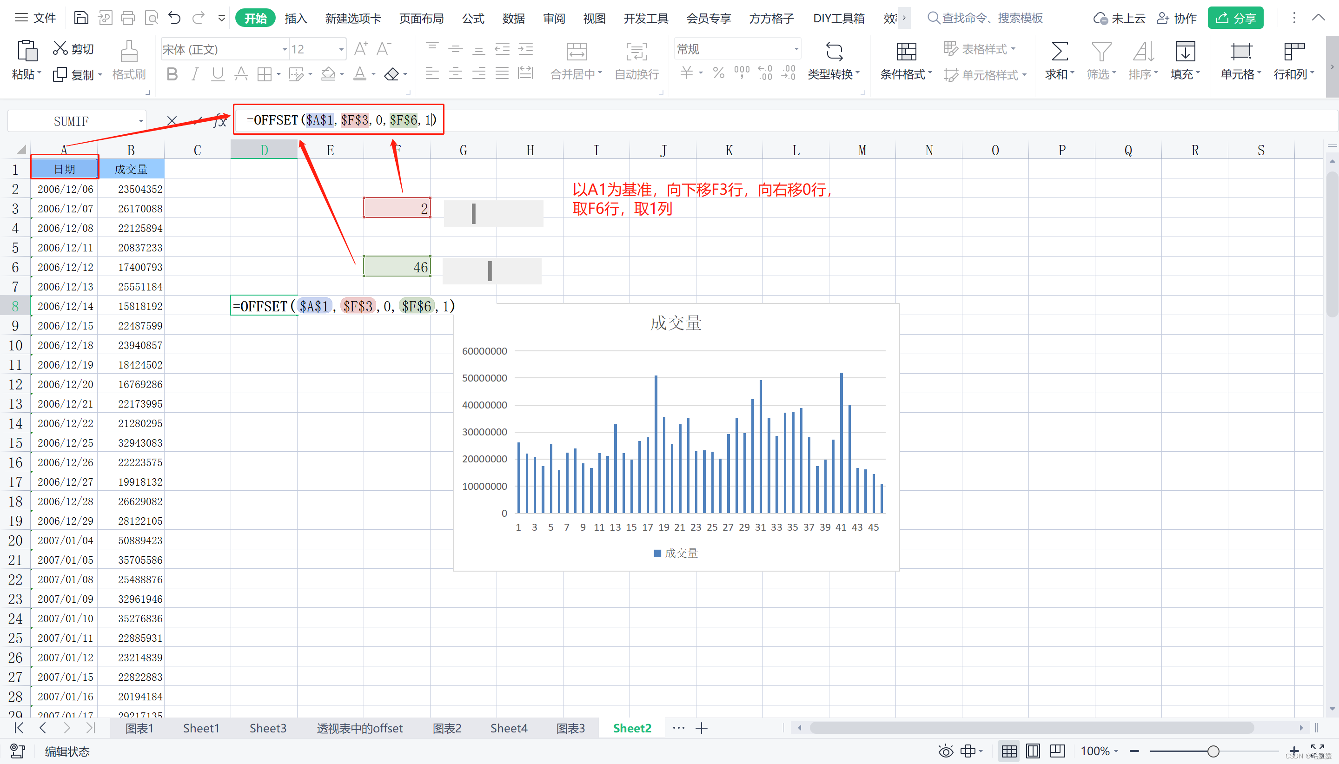The height and width of the screenshot is (764, 1339).
Task: Click the increase decimal places icon
Action: click(x=765, y=73)
